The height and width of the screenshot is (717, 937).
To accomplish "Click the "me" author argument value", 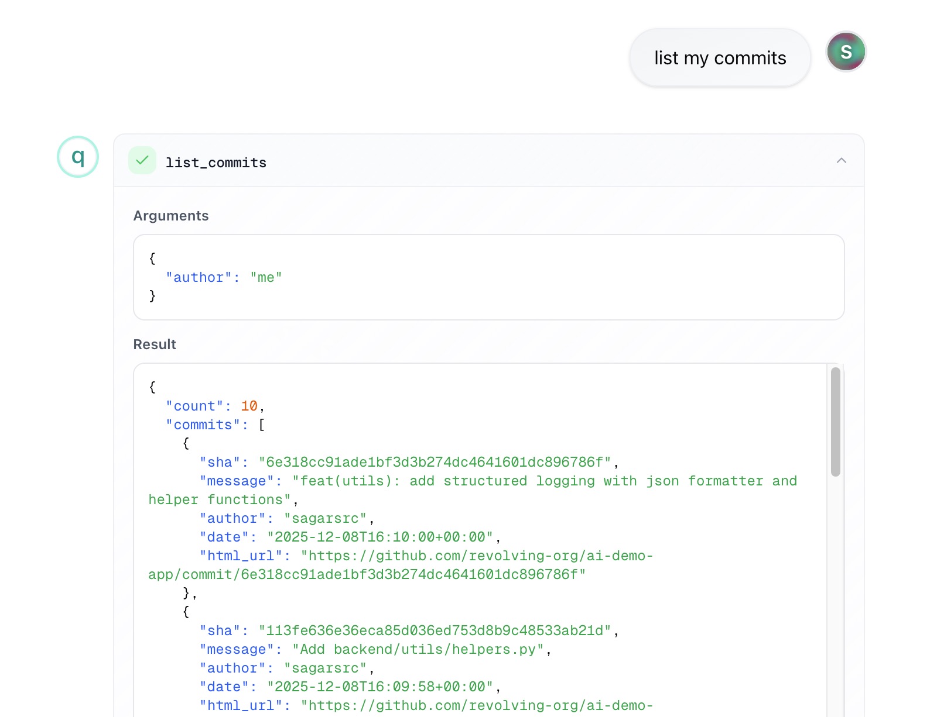I will (x=266, y=278).
